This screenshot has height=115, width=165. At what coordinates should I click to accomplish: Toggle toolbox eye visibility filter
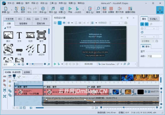coord(19,64)
